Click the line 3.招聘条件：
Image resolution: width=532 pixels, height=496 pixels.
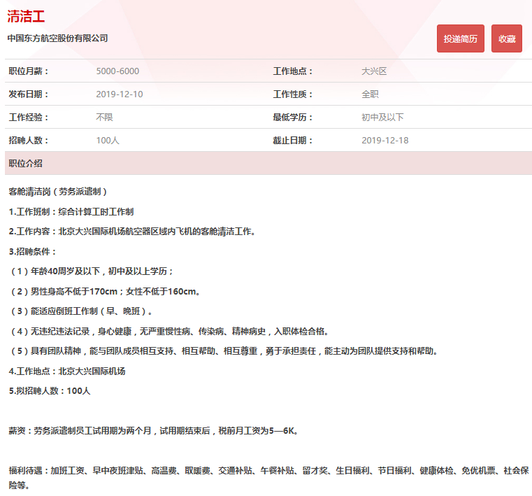(33, 251)
